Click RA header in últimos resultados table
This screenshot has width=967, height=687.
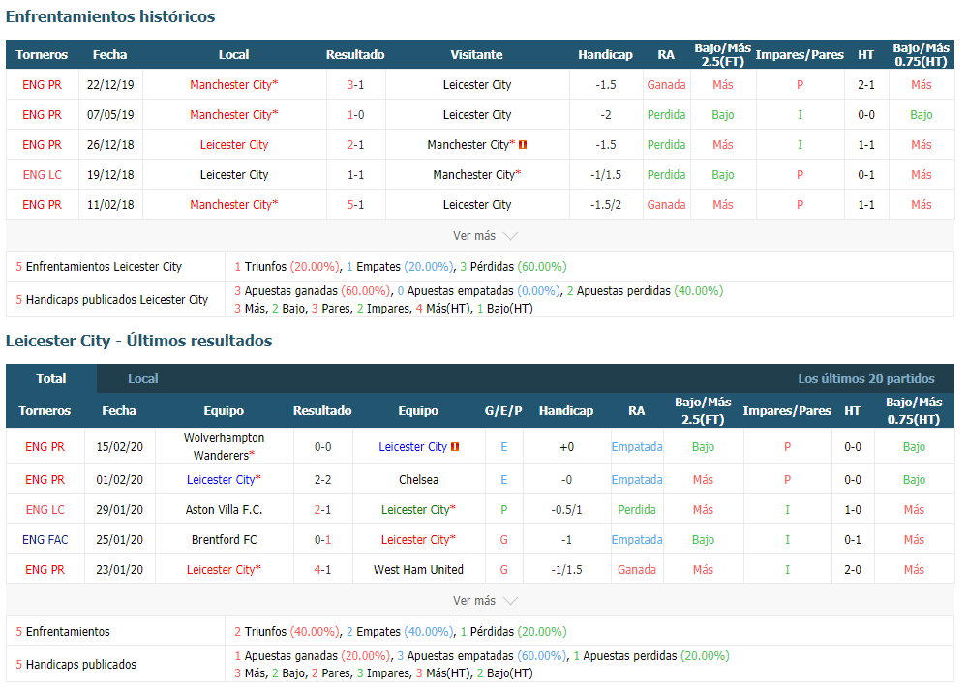pos(637,410)
